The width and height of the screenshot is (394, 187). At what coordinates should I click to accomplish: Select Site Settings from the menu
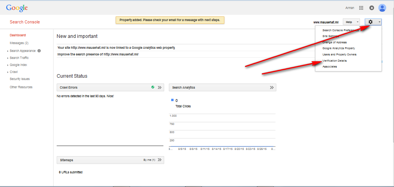point(330,36)
